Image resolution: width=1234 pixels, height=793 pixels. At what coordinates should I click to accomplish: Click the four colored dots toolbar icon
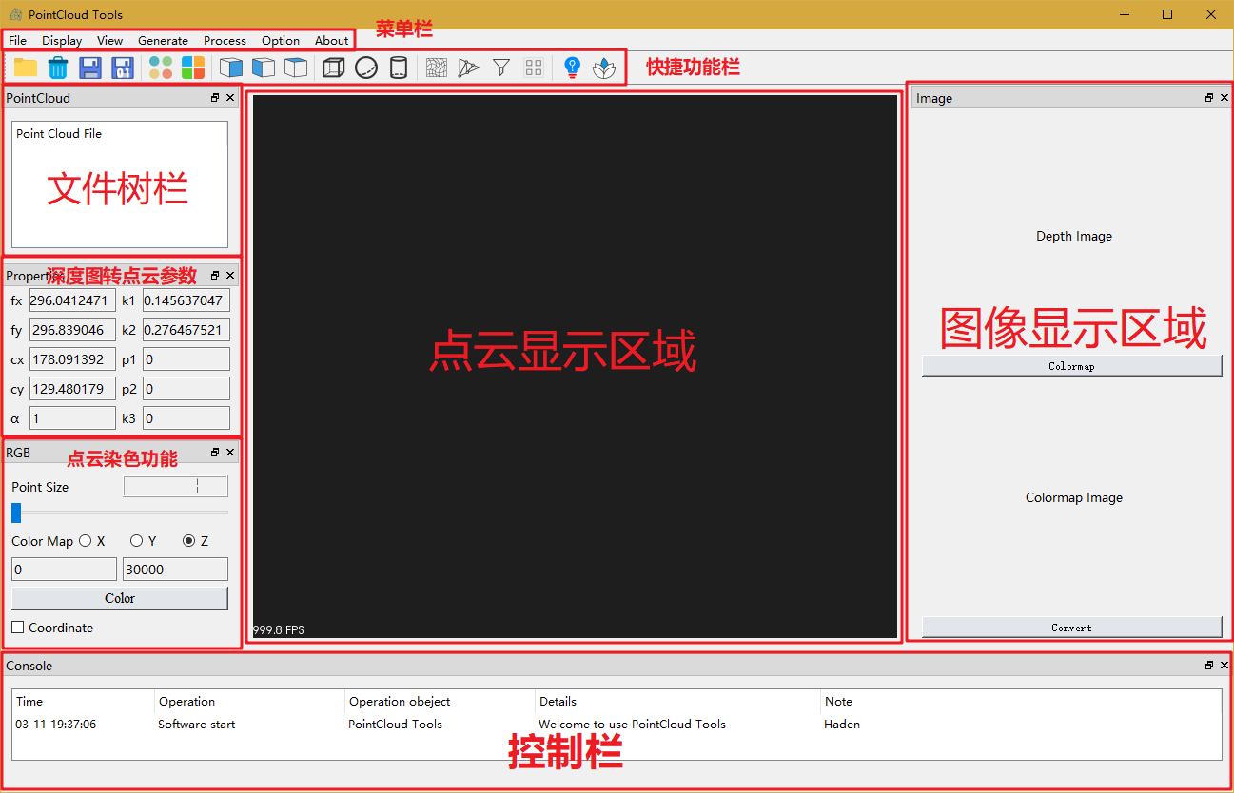pyautogui.click(x=161, y=68)
